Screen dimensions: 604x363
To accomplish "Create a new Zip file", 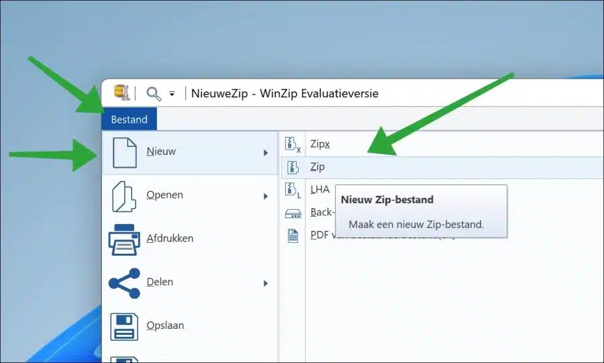I will pyautogui.click(x=442, y=167).
